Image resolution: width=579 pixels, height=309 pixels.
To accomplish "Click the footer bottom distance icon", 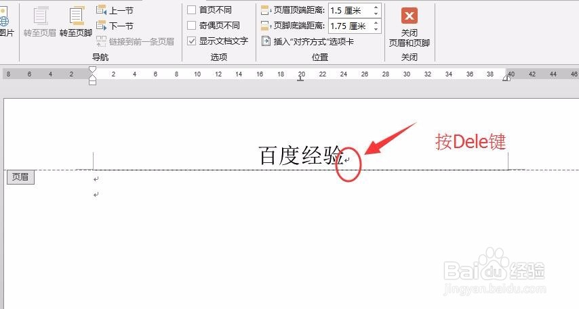I will [266, 26].
